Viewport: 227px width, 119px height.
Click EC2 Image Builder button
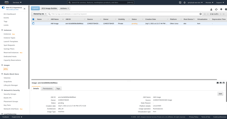click(49, 8)
